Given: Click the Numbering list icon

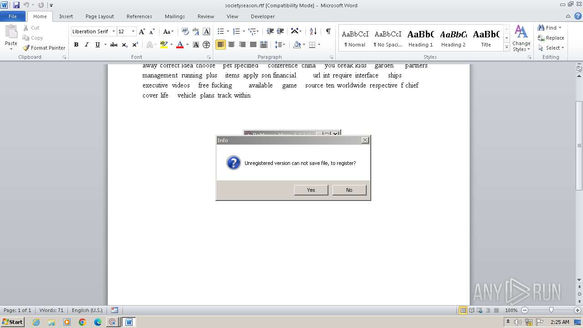Looking at the screenshot, I should 236,31.
